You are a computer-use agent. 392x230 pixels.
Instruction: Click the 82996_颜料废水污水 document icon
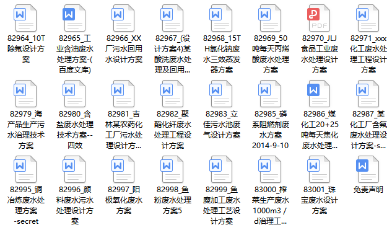coord(74,169)
